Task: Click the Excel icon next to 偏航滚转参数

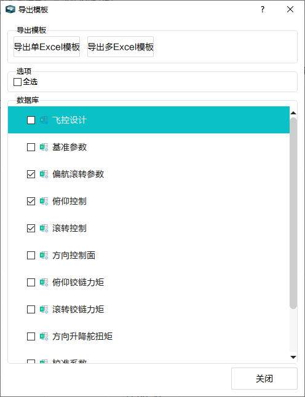Action: tap(44, 174)
